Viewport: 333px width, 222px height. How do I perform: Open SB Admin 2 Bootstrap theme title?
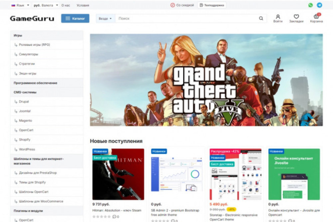[175, 212]
